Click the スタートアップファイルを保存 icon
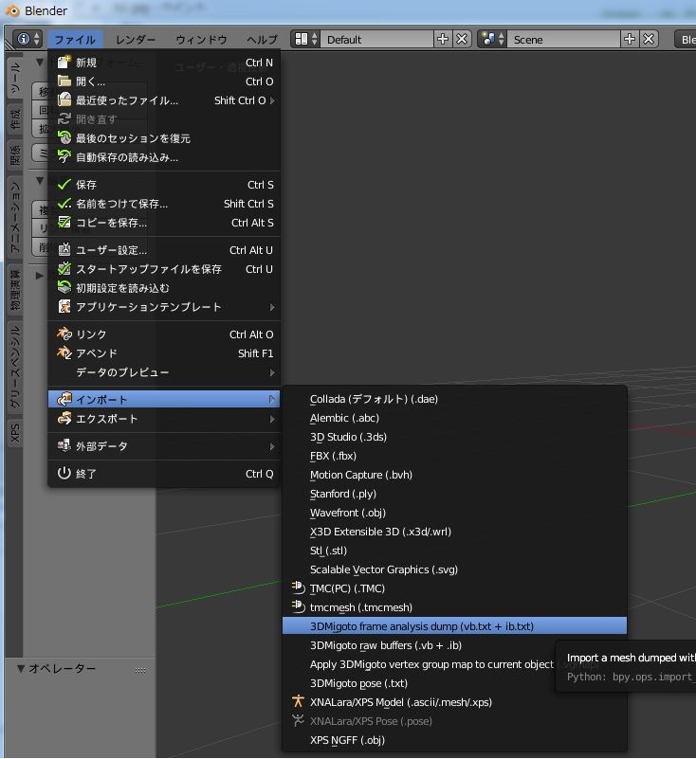The width and height of the screenshot is (696, 759). point(64,269)
